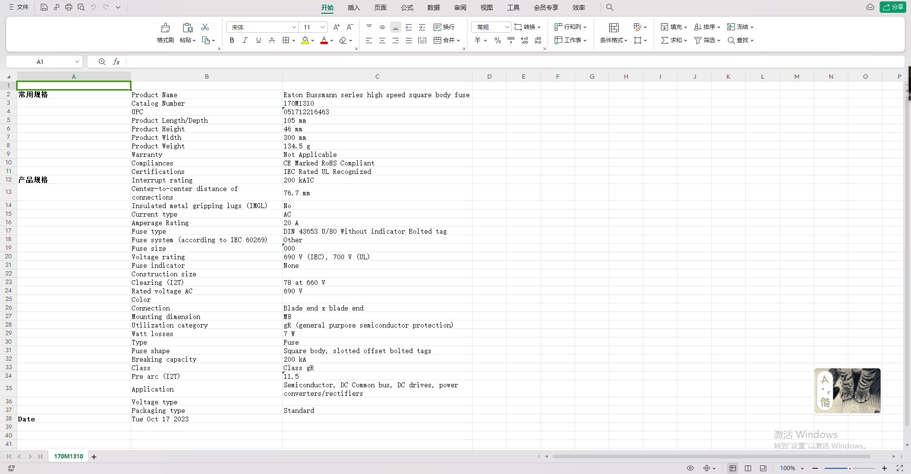Toggle bold formatting
The height and width of the screenshot is (474, 911).
coord(232,40)
